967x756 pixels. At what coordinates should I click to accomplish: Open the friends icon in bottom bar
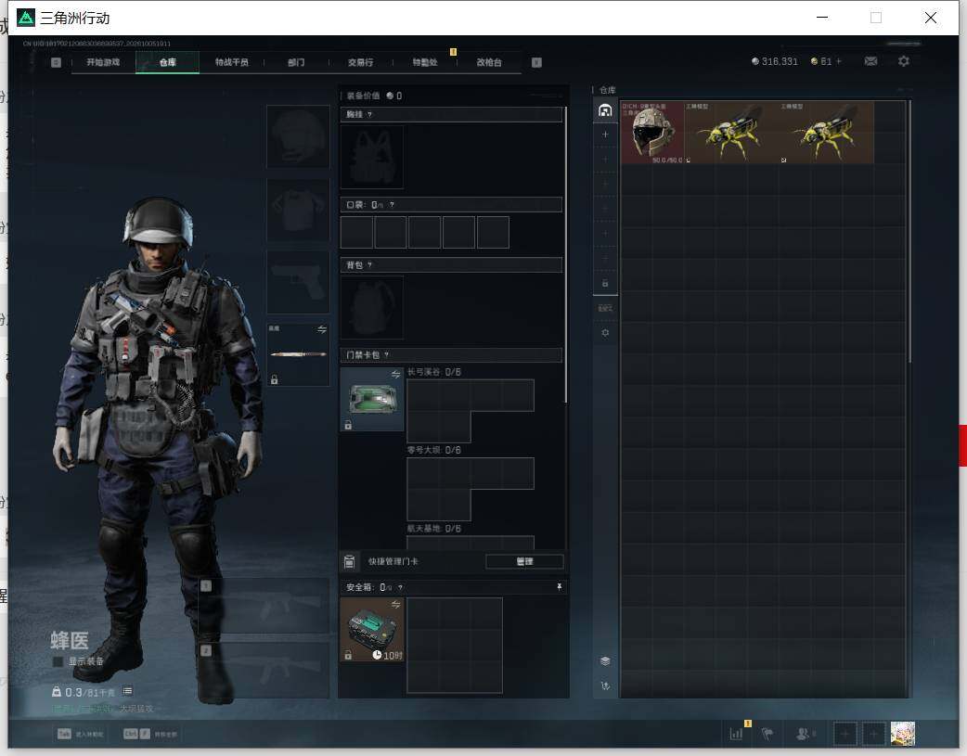pos(803,734)
